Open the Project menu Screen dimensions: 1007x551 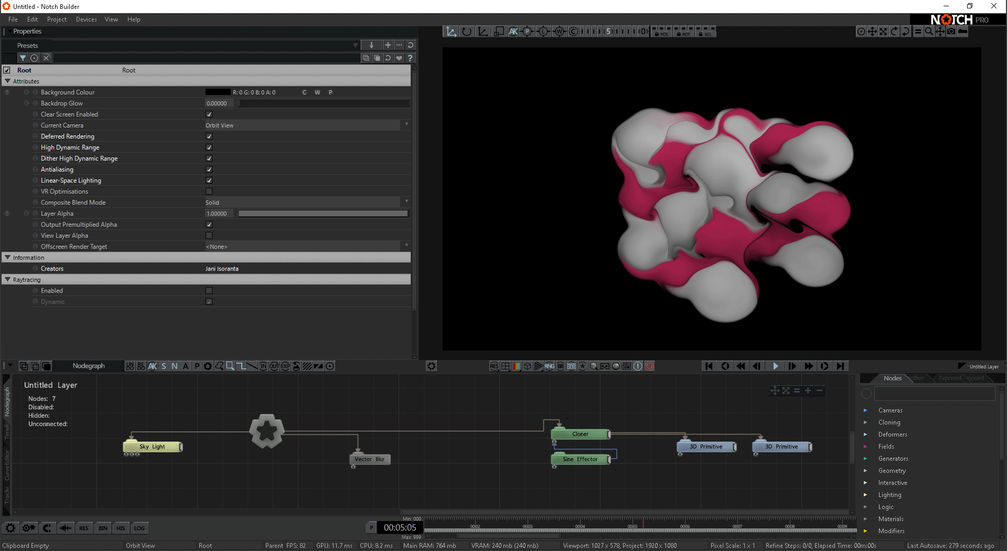(x=57, y=19)
